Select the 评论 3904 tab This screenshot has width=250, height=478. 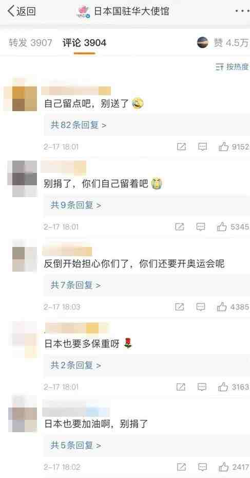click(x=85, y=43)
